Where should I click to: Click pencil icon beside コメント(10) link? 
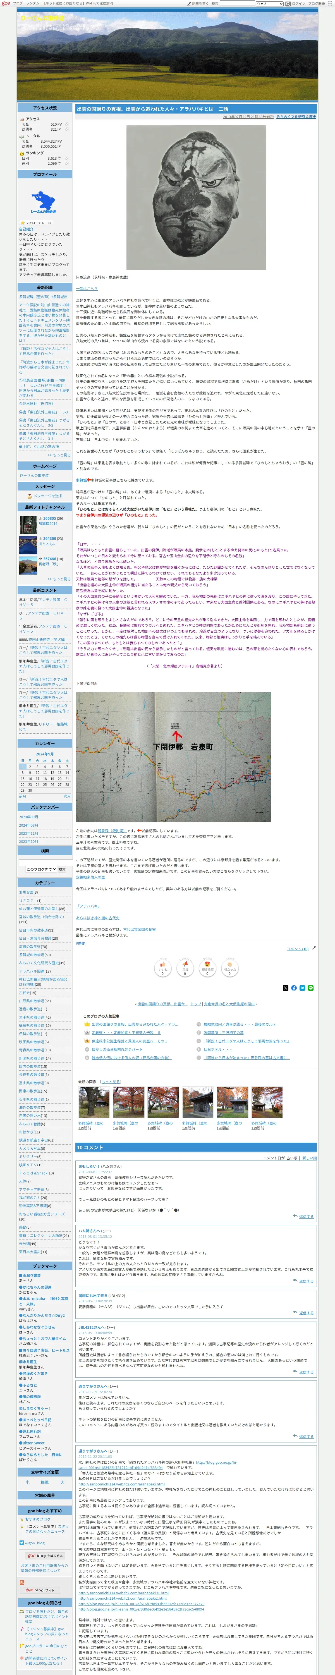[x=314, y=949]
